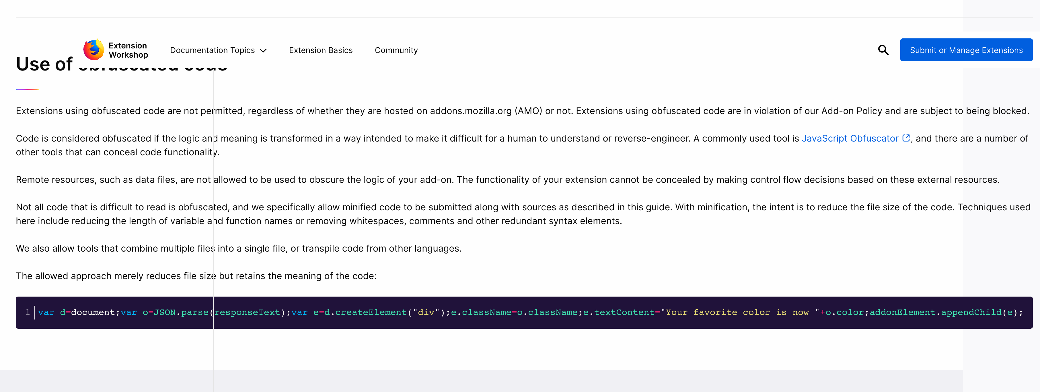1040x392 pixels.
Task: Click 'addonElement.appendChild(e)' in the code
Action: point(944,312)
